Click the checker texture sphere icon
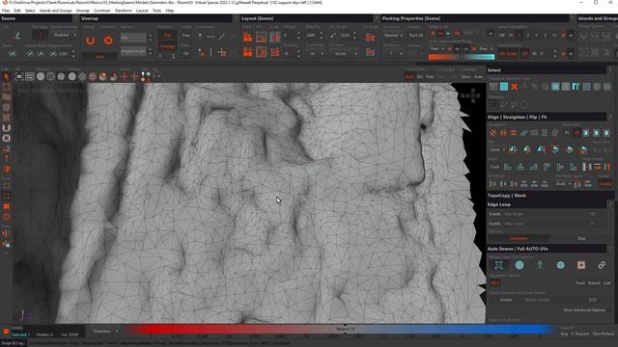Screen dimensions: 618x347 82,77
